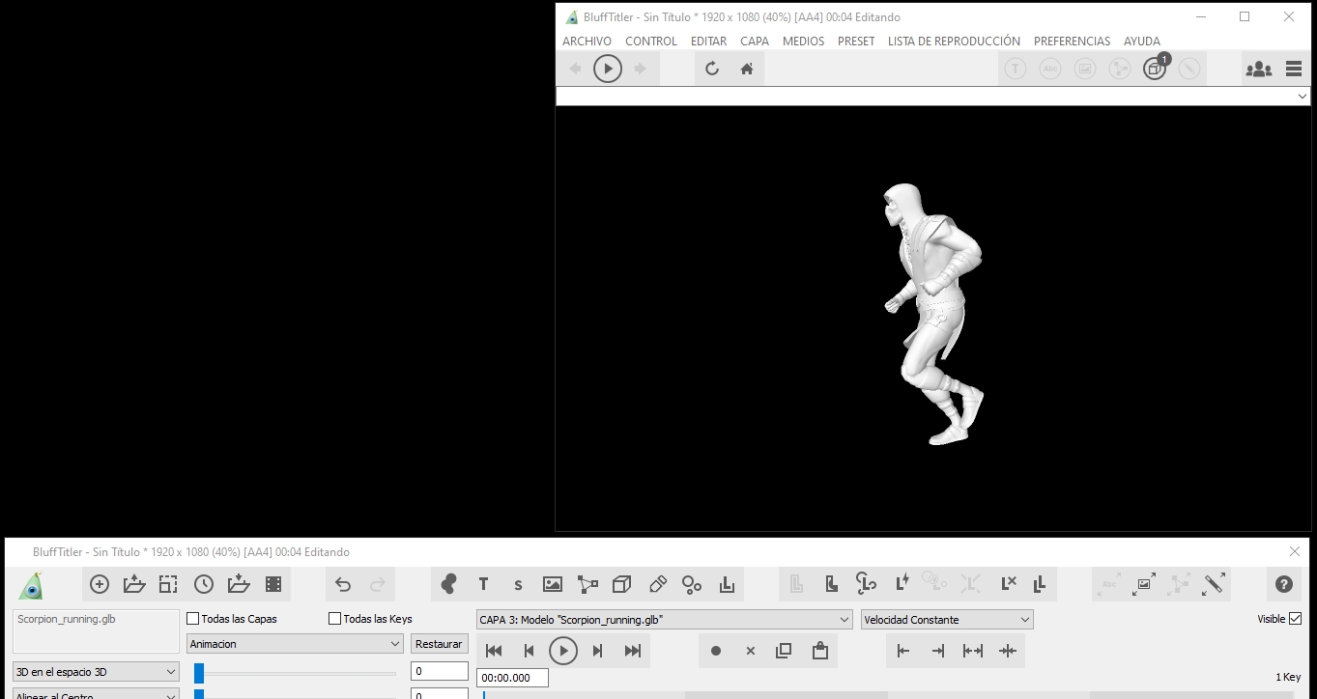The width and height of the screenshot is (1317, 699).
Task: Open the CAPA 3 layer selector dropdown
Action: (x=664, y=620)
